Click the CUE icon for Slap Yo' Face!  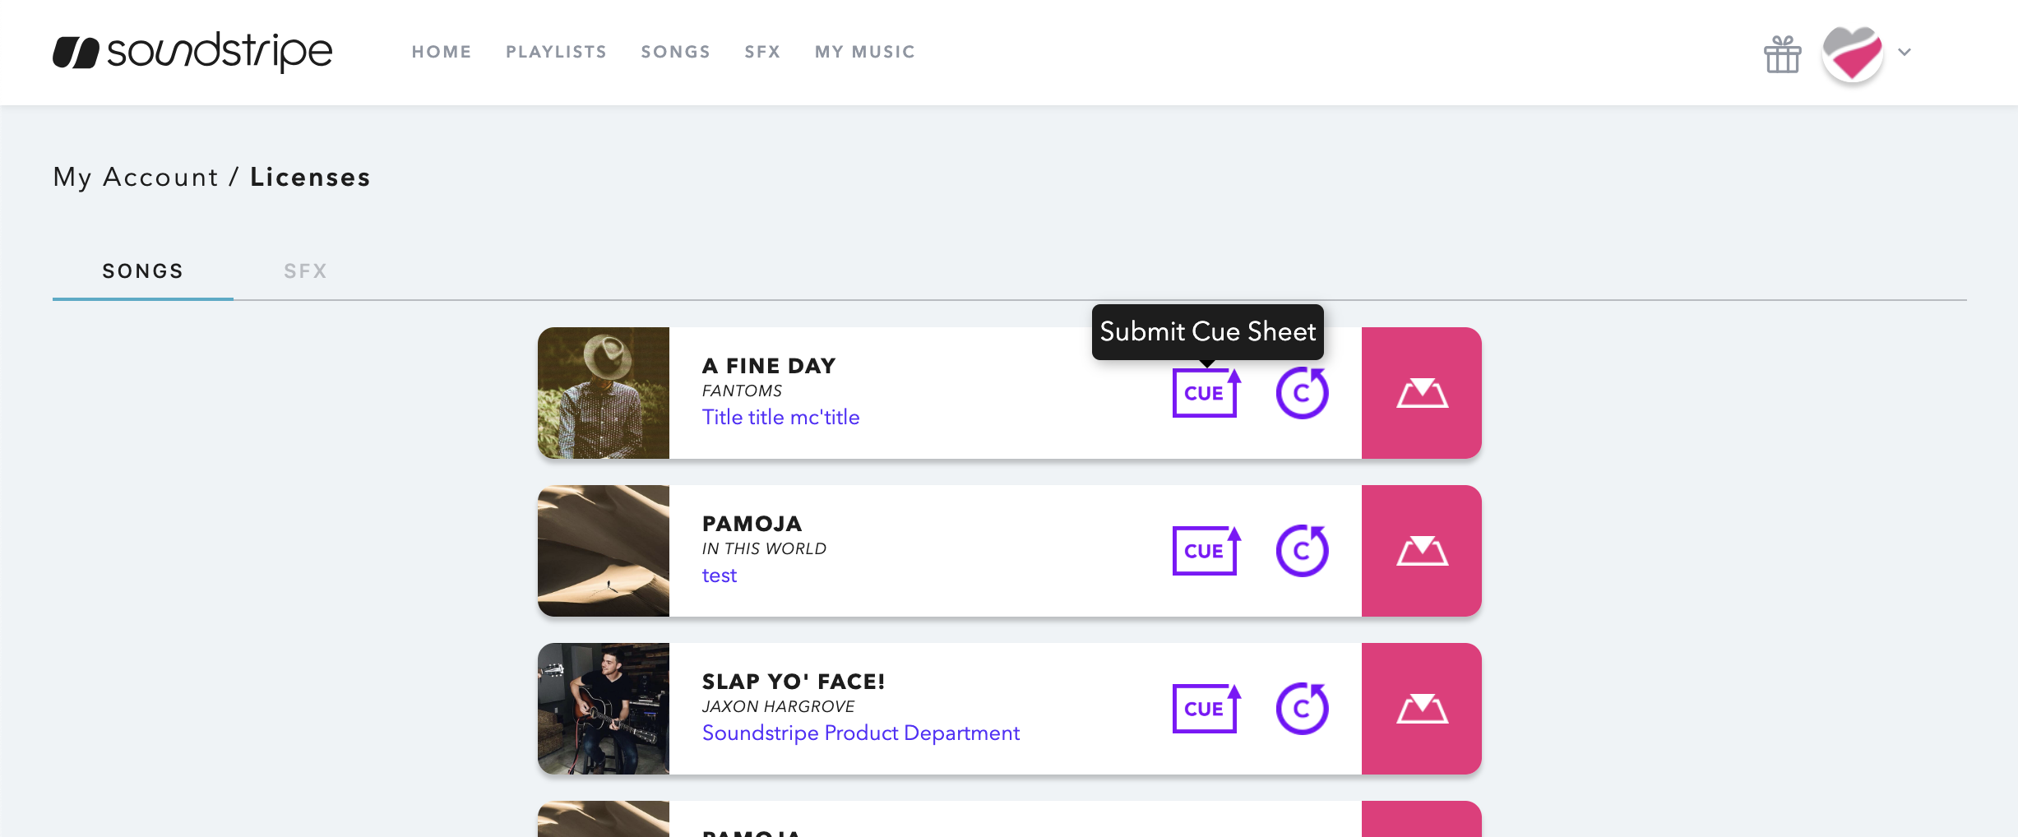(1206, 709)
